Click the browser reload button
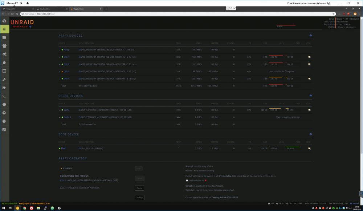Viewport: 363px width, 211px height. click(12, 14)
